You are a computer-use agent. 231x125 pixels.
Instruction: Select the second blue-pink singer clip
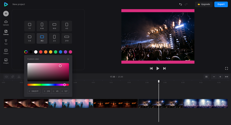(x=71, y=103)
